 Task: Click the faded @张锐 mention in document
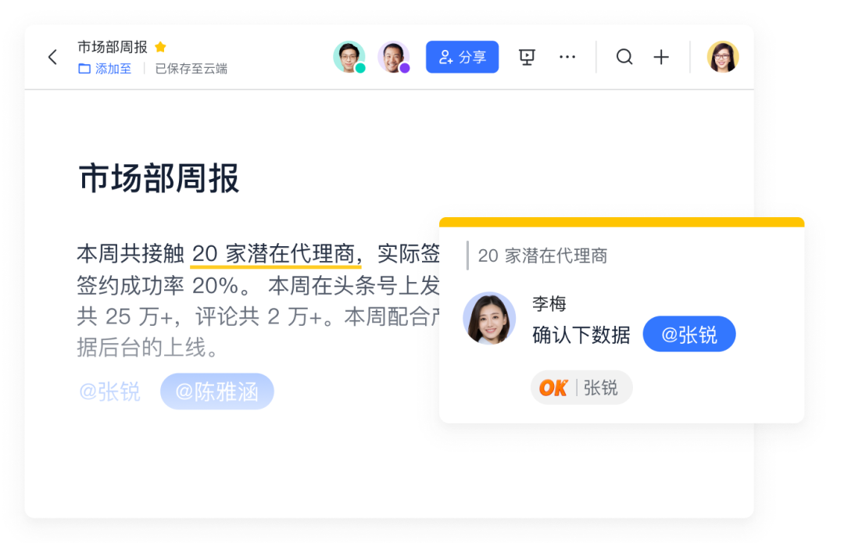point(109,391)
